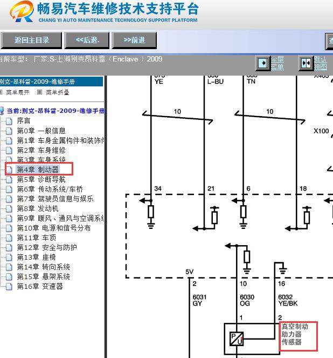Click the 真空制动助力器传感器 label in diagram
The height and width of the screenshot is (358, 333).
point(295,334)
